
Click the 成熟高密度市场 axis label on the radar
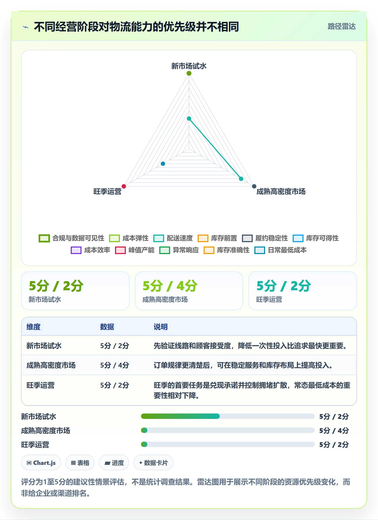[281, 191]
